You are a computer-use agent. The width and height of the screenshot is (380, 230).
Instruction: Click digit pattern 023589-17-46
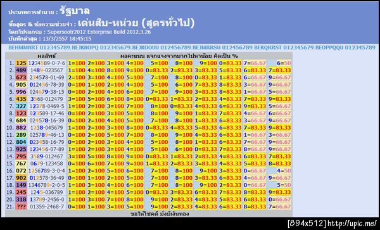(47, 113)
